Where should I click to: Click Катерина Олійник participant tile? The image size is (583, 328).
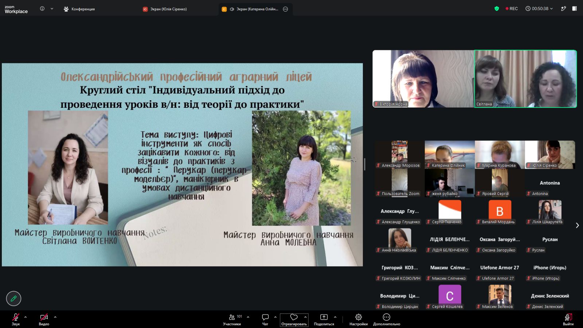click(450, 155)
